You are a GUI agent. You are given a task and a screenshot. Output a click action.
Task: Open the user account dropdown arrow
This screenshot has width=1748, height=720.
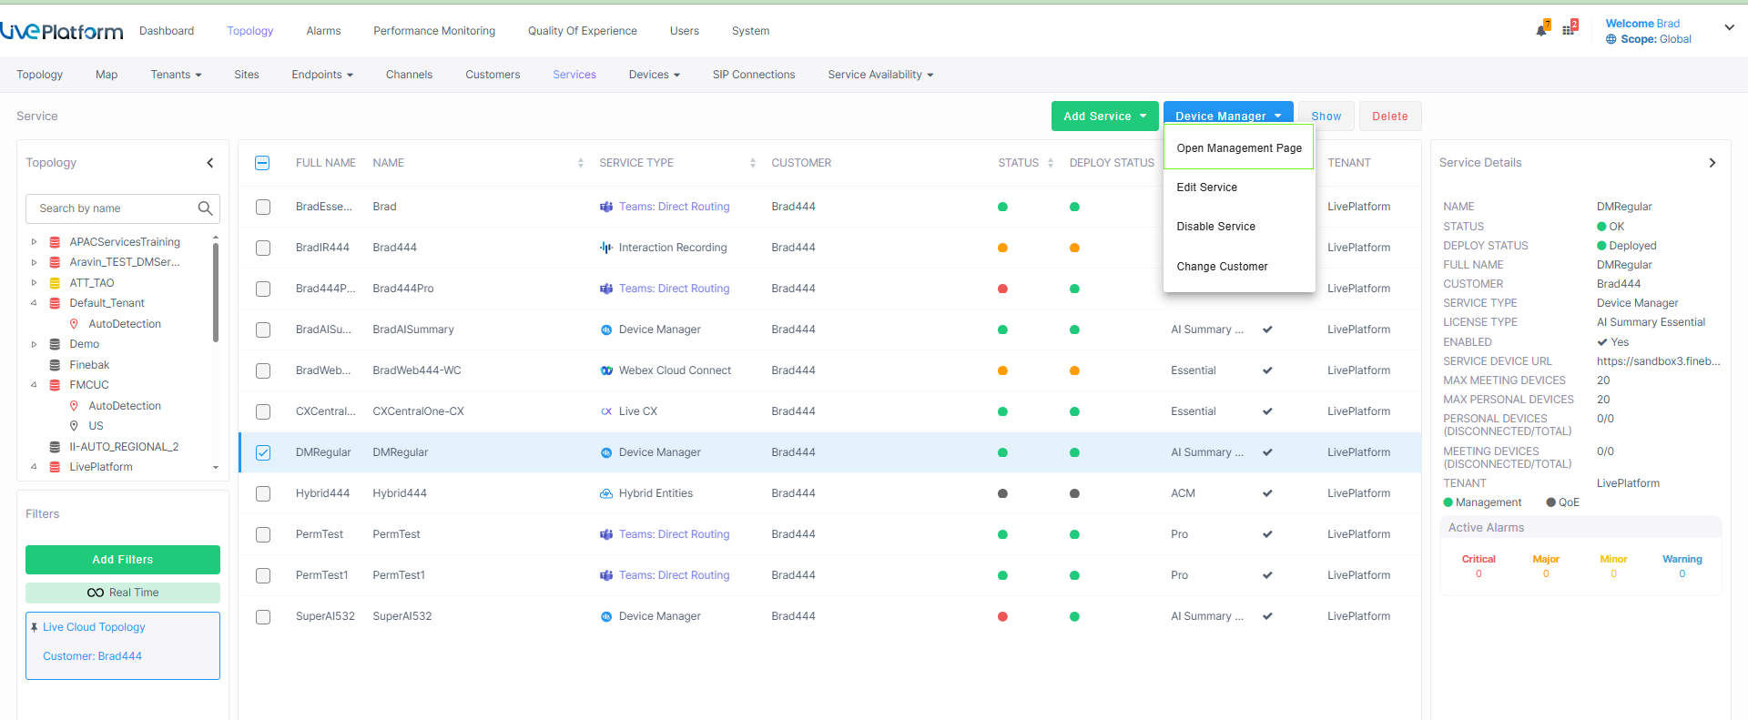tap(1729, 27)
